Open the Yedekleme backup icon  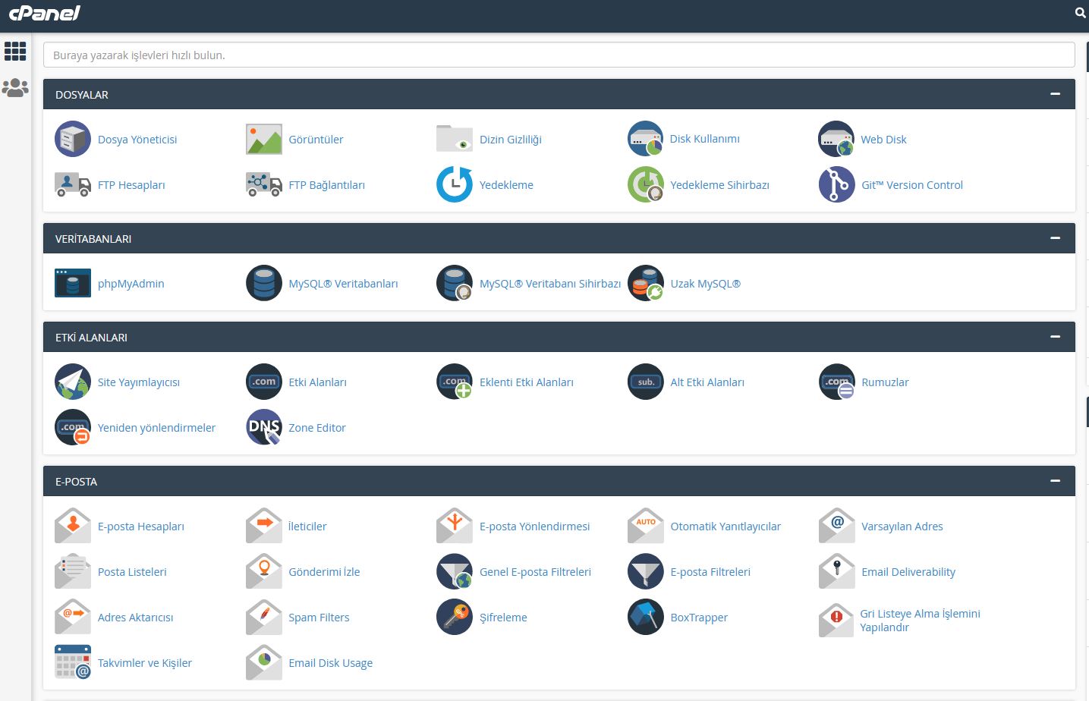pyautogui.click(x=455, y=184)
